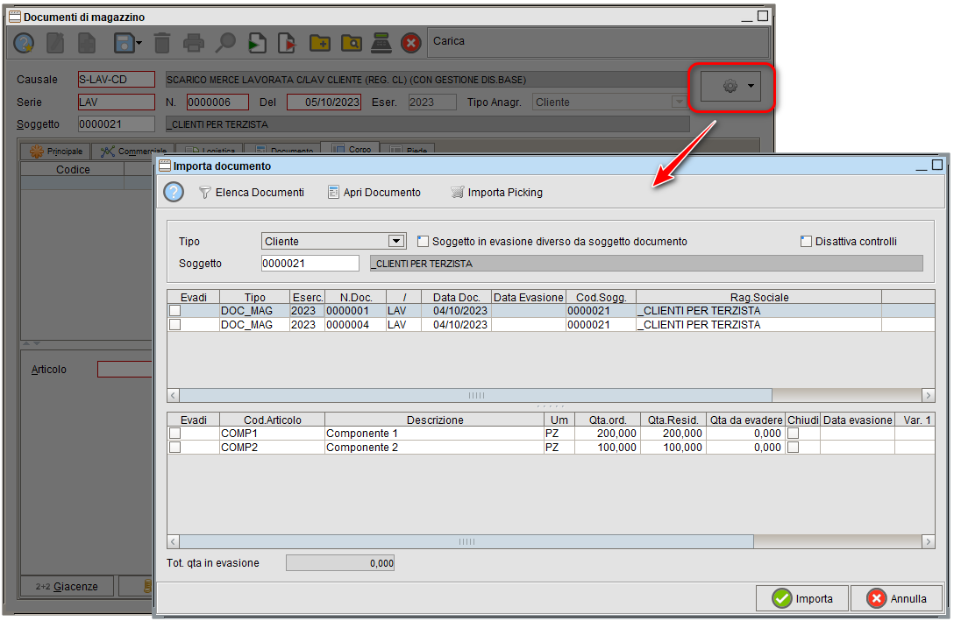This screenshot has width=954, height=621.
Task: Check the Disattiva controlli checkbox
Action: pos(806,241)
